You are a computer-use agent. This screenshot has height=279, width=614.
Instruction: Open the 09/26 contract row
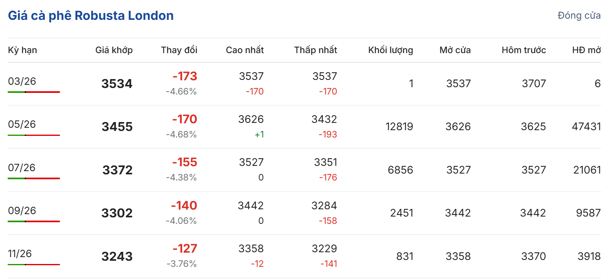point(22,210)
